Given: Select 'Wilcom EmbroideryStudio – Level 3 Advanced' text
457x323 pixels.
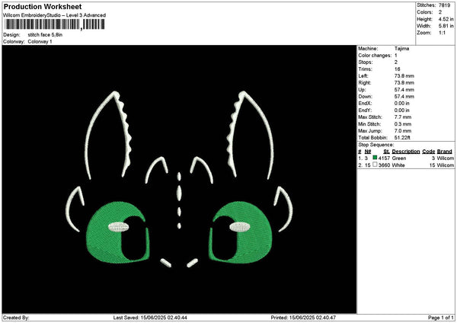Looking at the screenshot, I should click(54, 15).
